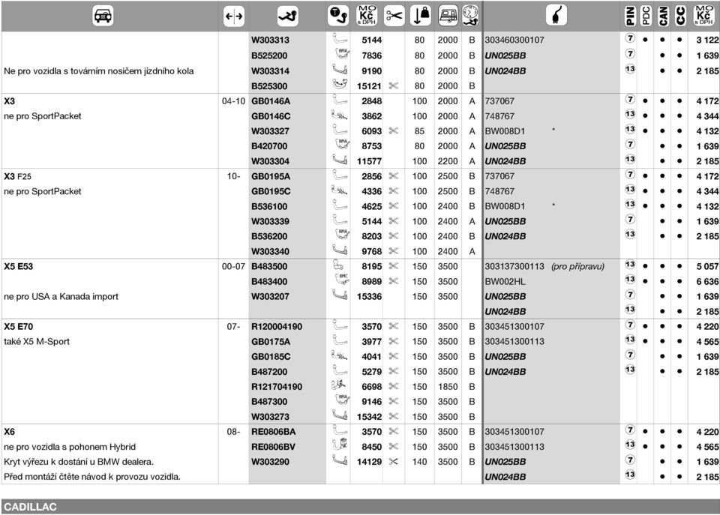Click the wiring code BW002HL
Image resolution: width=720 pixels, height=515 pixels.
coord(505,282)
